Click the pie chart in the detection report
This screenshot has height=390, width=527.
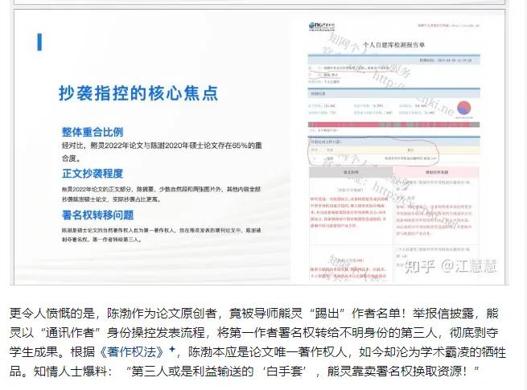tap(463, 109)
